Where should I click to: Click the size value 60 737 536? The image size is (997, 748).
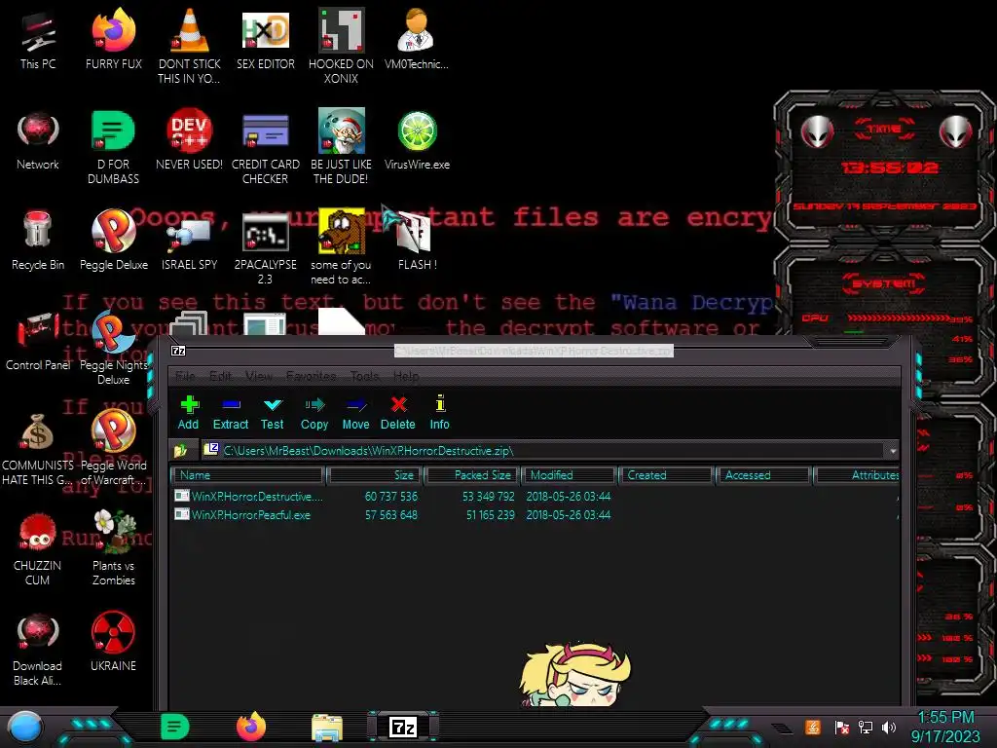pyautogui.click(x=391, y=496)
